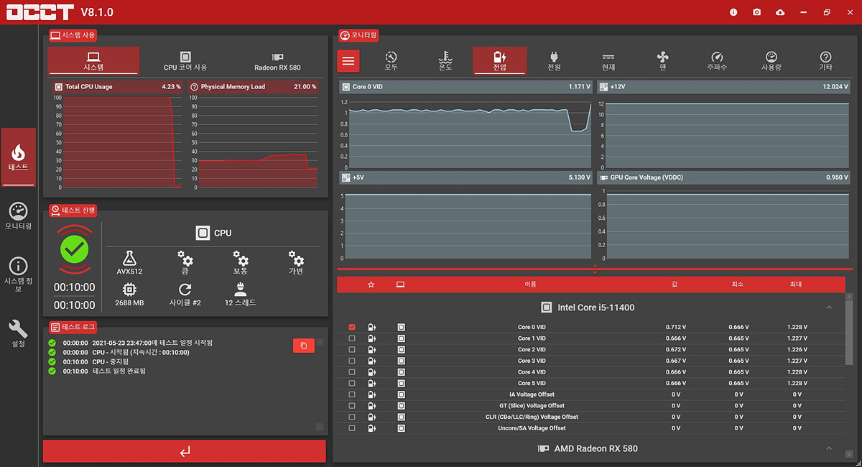862x467 pixels.
Task: Open the 시스템 정보 info section
Action: click(18, 274)
